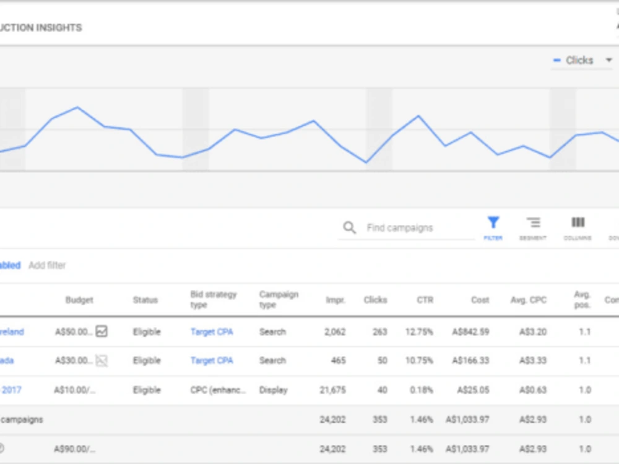The image size is (619, 464).
Task: Click budget chart icon beside A$30.00
Action: 102,361
